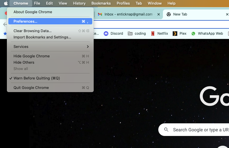Switch to the New Tab tab
Image resolution: width=229 pixels, height=148 pixels.
[196, 14]
